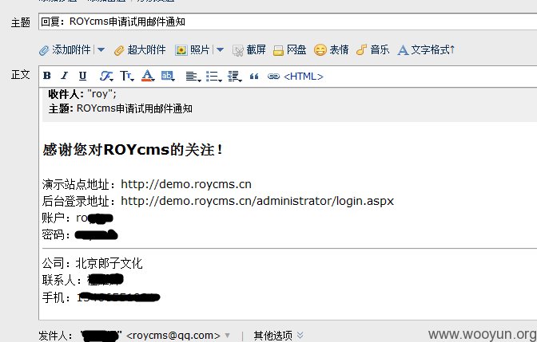Expand 其他选项 other options

coord(278,336)
